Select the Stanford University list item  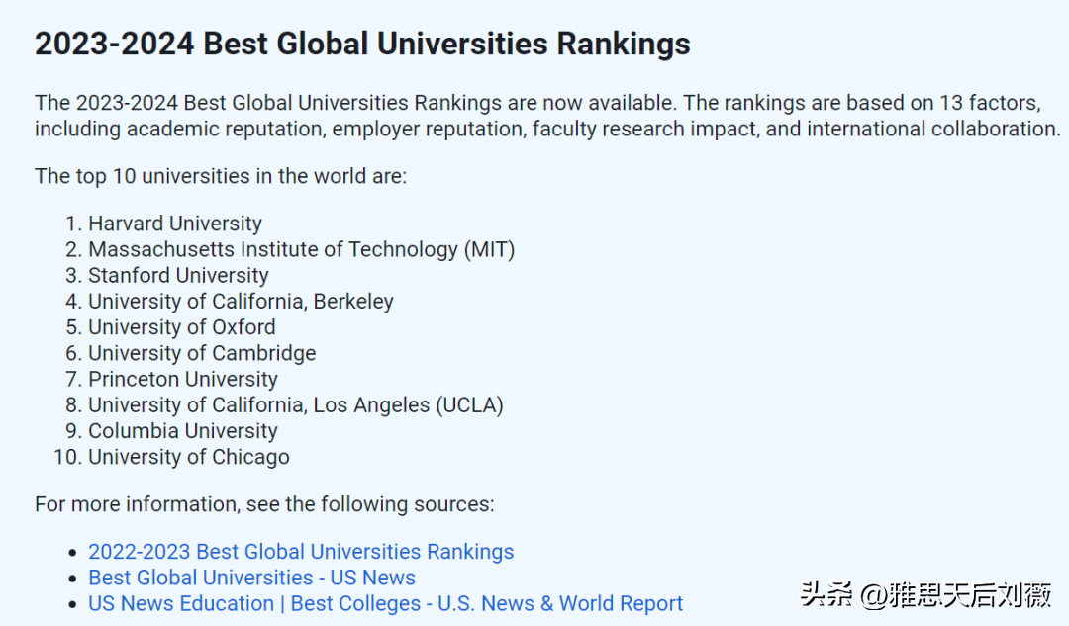178,275
